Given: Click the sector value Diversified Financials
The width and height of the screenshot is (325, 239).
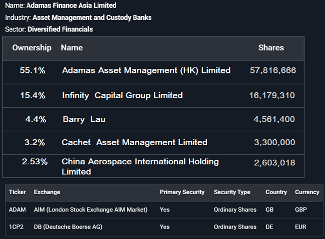Looking at the screenshot, I should click(60, 29).
